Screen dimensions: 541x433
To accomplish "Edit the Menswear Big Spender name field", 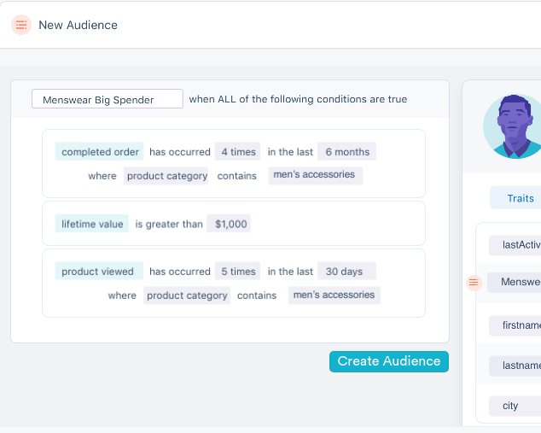I will click(x=108, y=100).
